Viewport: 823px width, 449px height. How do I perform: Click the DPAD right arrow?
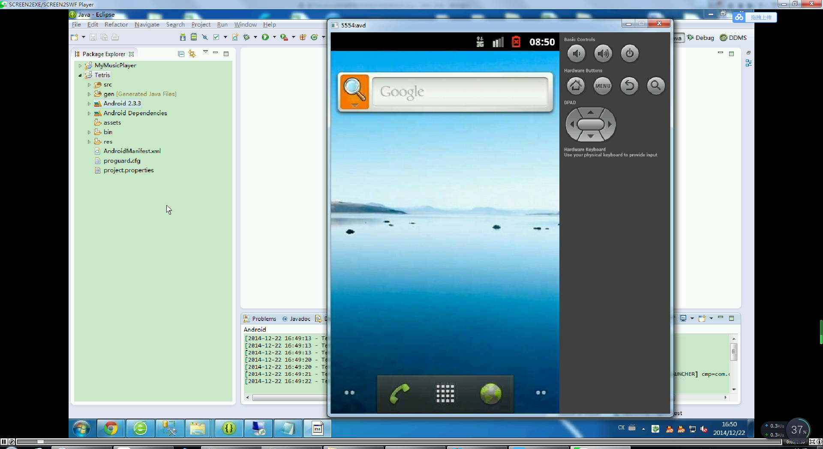tap(610, 125)
